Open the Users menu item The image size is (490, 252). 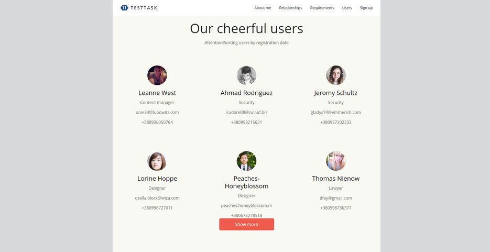pos(347,8)
